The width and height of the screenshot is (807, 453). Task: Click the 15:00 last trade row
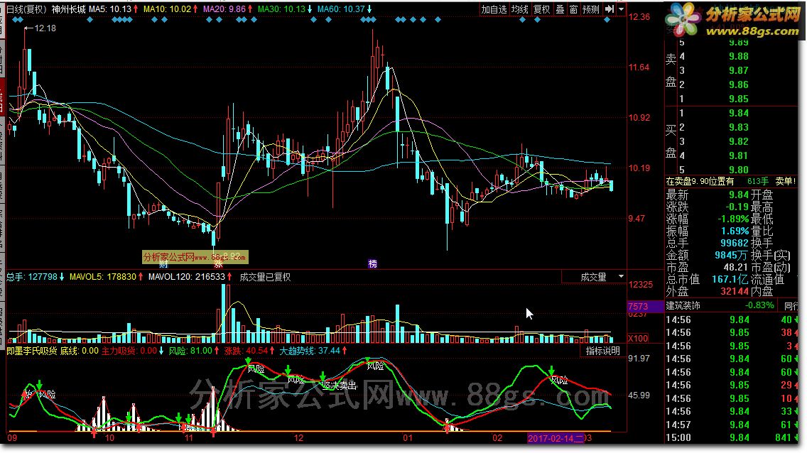click(x=732, y=438)
